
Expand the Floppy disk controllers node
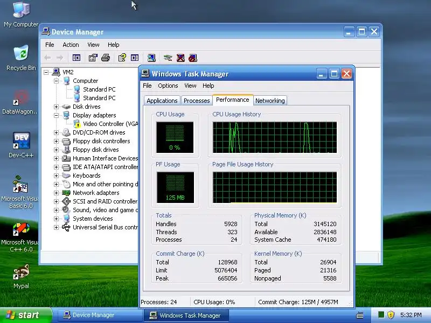coord(56,141)
